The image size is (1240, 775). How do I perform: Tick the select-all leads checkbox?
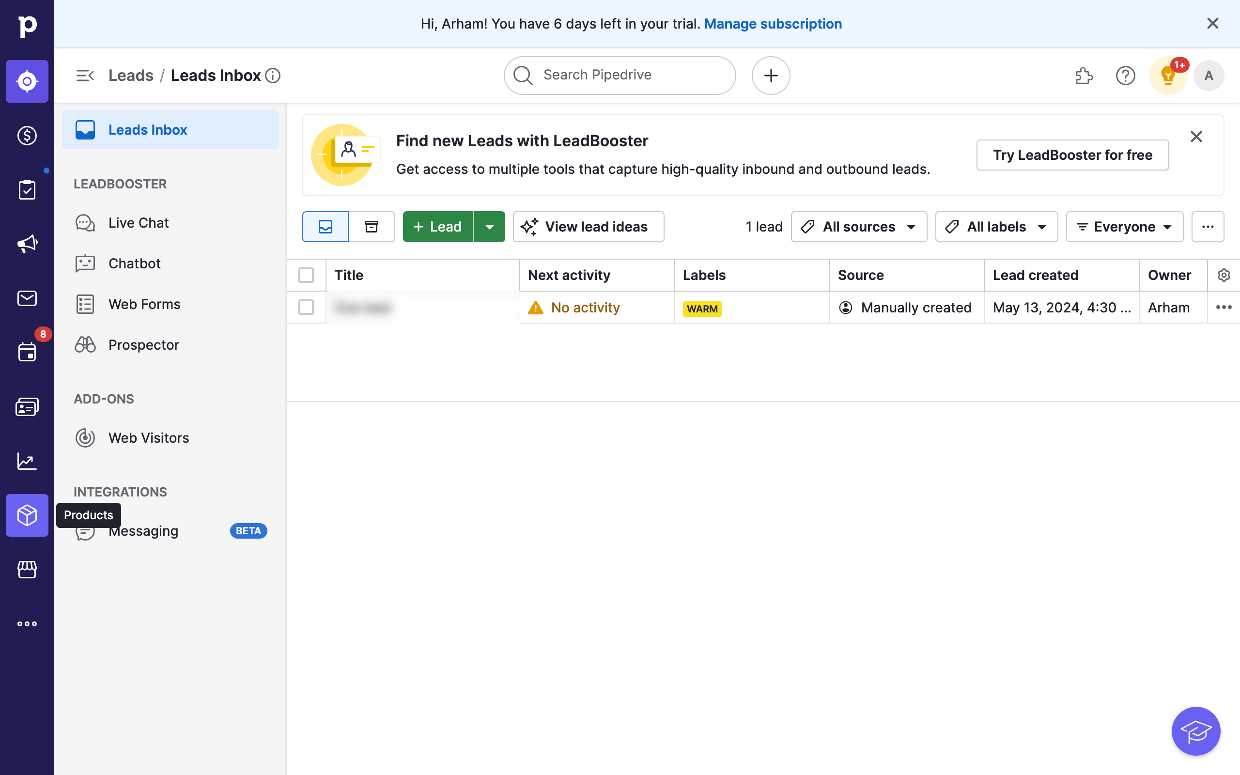point(306,275)
